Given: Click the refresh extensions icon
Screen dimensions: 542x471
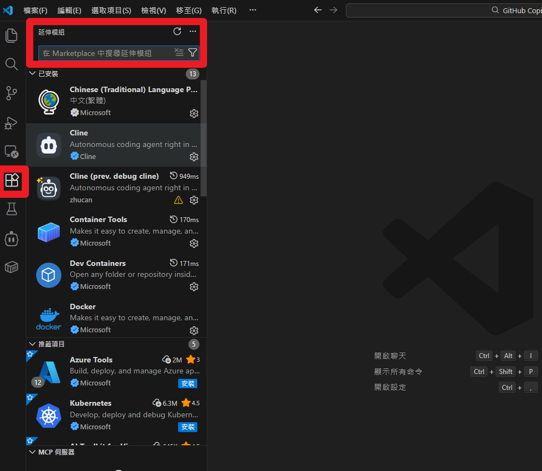Looking at the screenshot, I should [177, 32].
